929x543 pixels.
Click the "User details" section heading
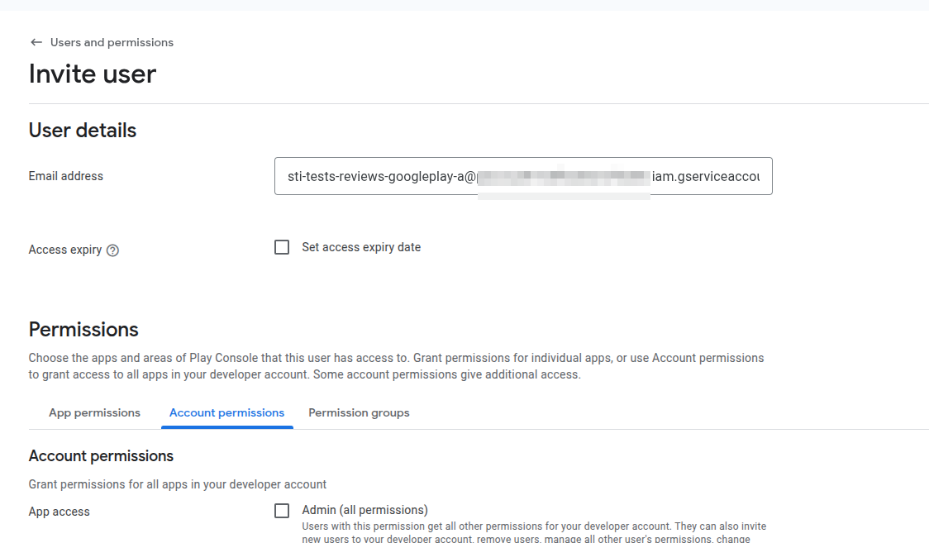[83, 131]
